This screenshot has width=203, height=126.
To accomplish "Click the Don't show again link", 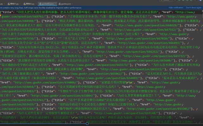I will pyautogui.click(x=193, y=8).
